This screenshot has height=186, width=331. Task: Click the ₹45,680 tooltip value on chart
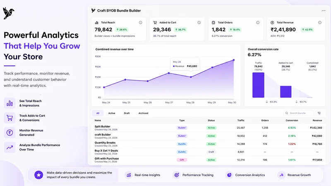[192, 66]
